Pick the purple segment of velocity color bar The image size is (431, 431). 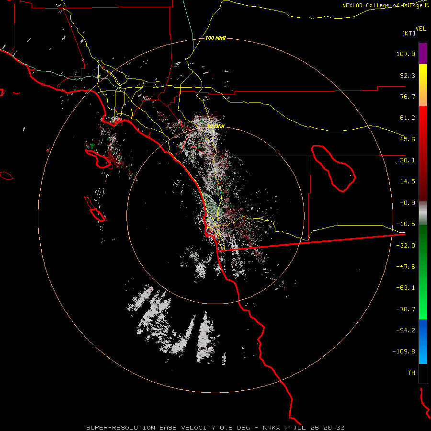(x=423, y=53)
